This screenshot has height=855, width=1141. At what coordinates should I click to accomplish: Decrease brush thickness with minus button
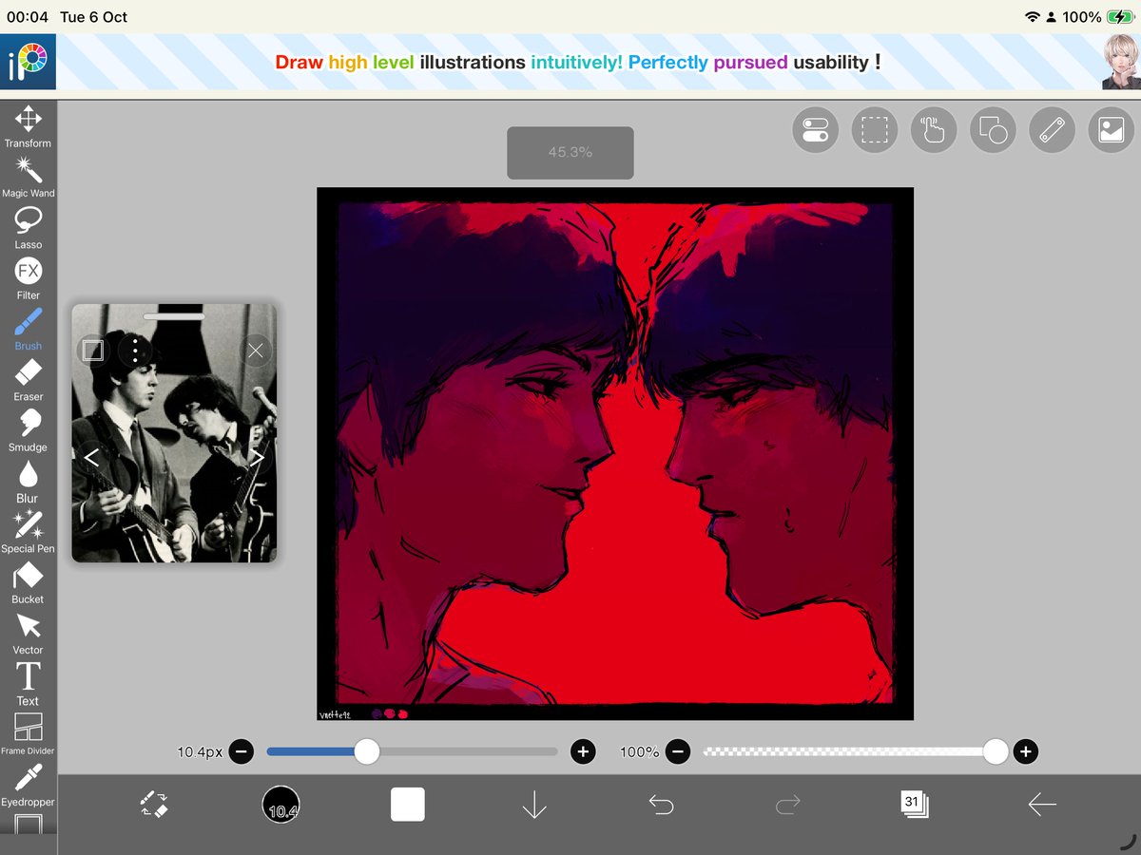point(242,752)
